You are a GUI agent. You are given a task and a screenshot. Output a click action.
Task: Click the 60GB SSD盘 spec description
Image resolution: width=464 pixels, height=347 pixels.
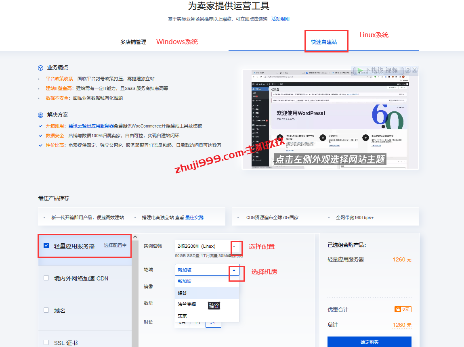[208, 256]
